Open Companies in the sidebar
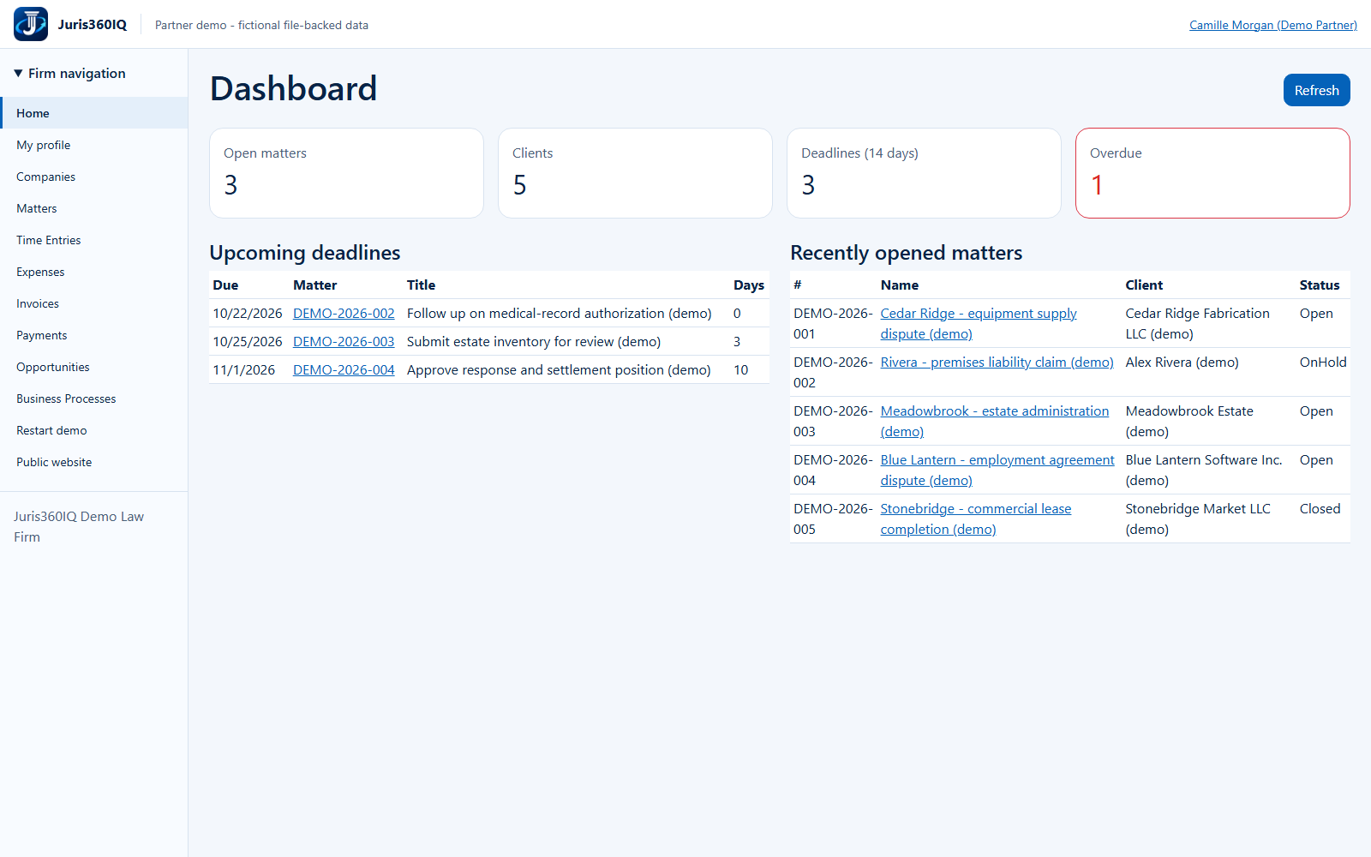The height and width of the screenshot is (857, 1371). point(94,177)
